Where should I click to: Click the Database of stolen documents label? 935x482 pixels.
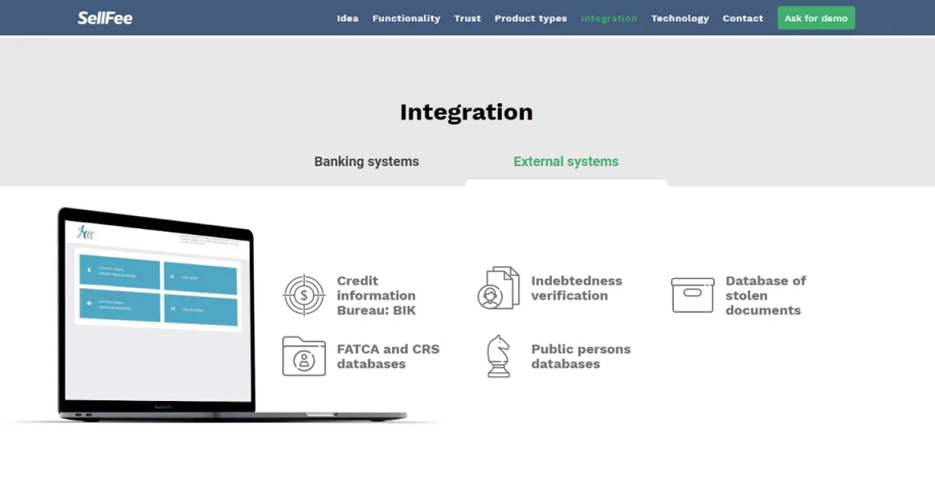(766, 295)
